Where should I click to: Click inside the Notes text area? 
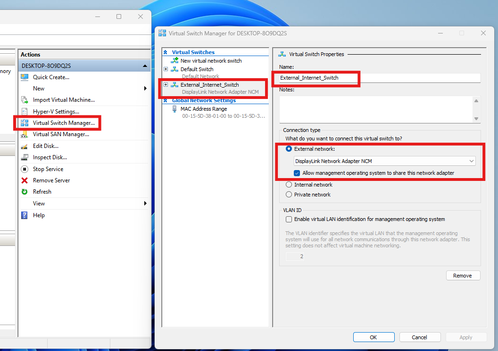376,109
